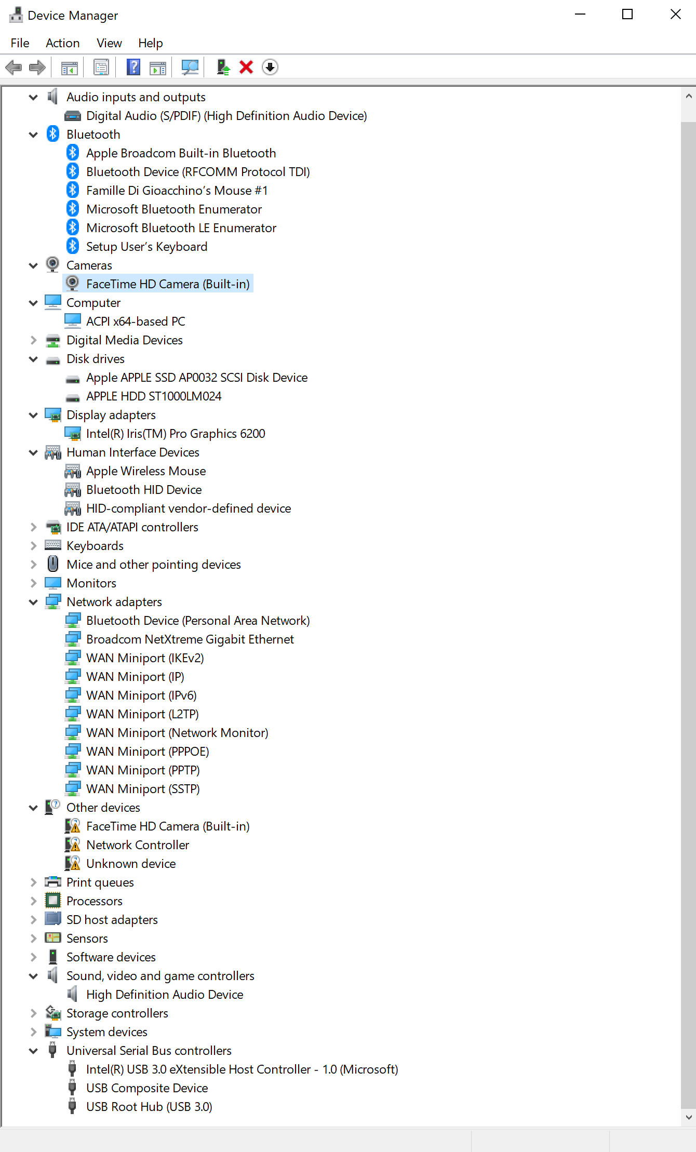Select Digital Audio (S/PDIF) device
Screen dimensions: 696x1152
tap(226, 116)
